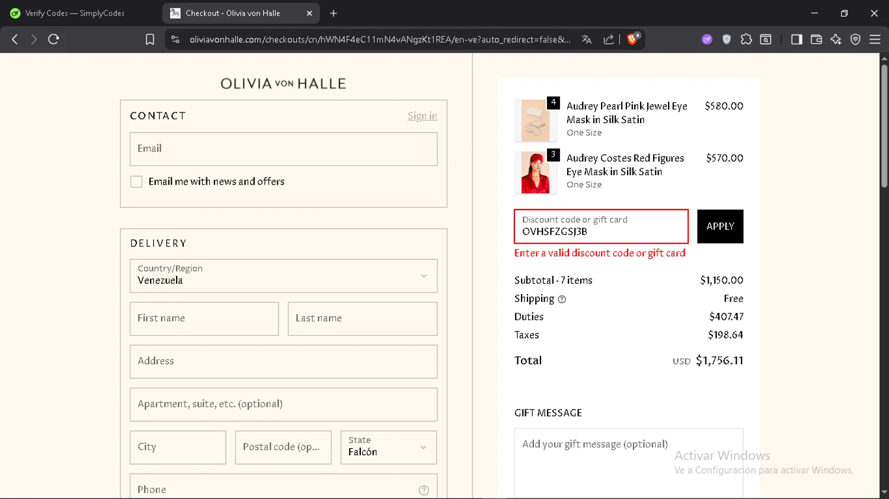Bookmark this page with the bookmark icon
Viewport: 889px width, 499px height.
(150, 39)
